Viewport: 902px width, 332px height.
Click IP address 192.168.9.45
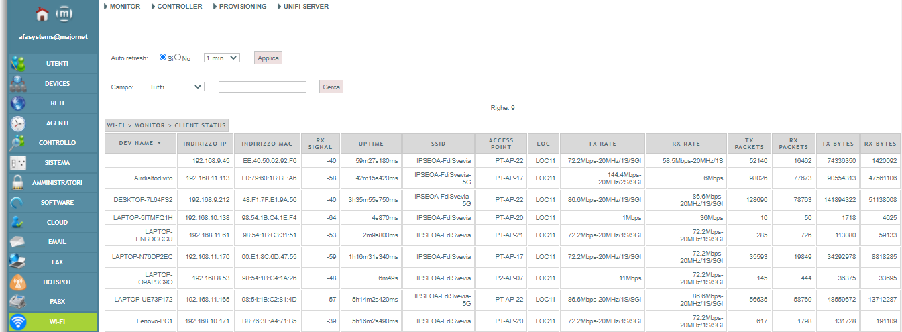211,161
